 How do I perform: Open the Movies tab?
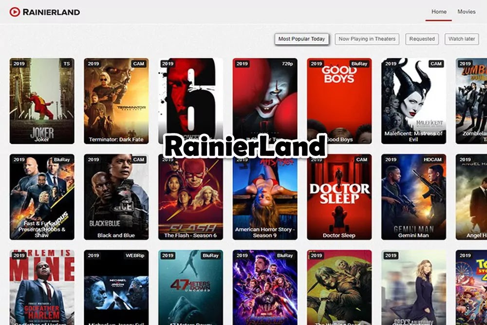pos(466,12)
